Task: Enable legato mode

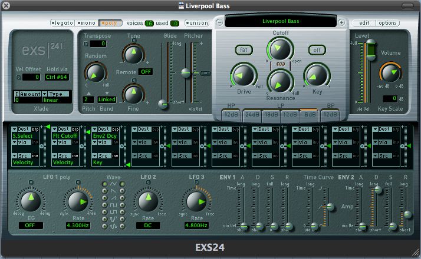Action: click(x=63, y=23)
